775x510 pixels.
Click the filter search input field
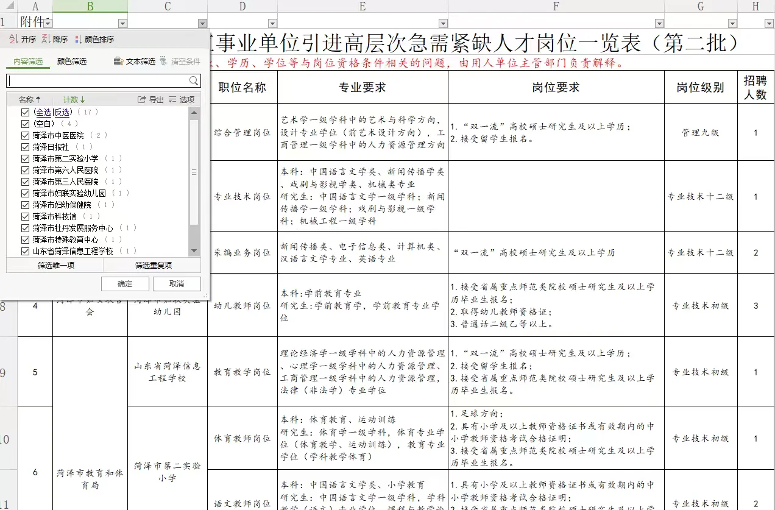[x=97, y=80]
